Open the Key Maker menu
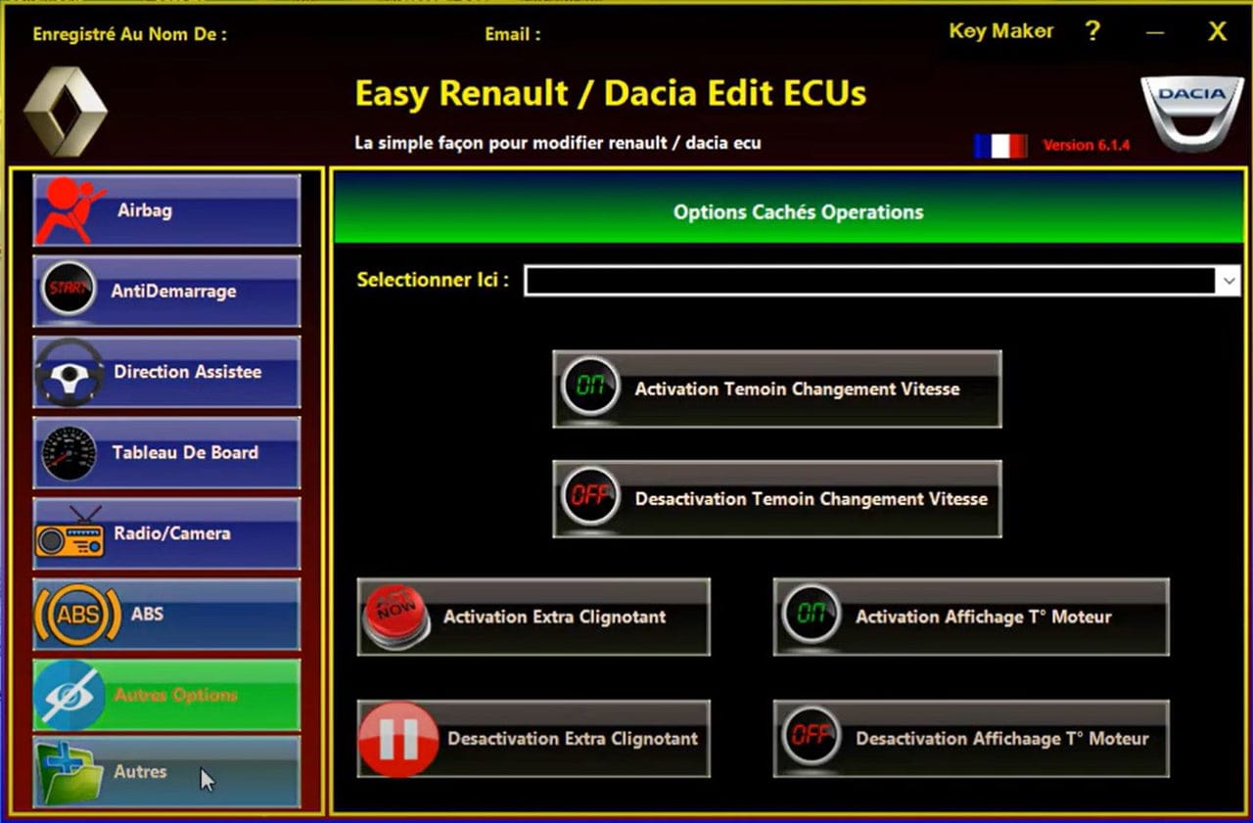Image resolution: width=1253 pixels, height=823 pixels. (x=1000, y=31)
